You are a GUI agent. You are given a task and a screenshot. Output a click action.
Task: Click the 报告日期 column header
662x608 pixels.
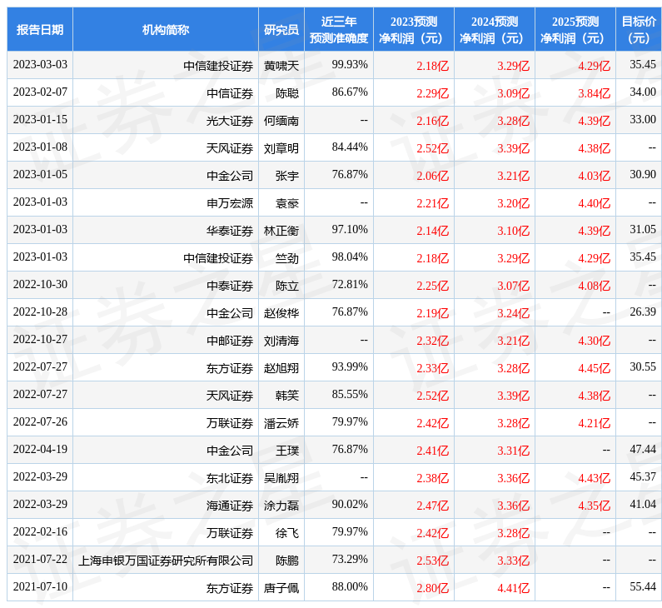click(x=40, y=29)
